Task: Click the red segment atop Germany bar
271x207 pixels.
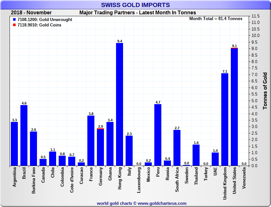Action: point(100,129)
